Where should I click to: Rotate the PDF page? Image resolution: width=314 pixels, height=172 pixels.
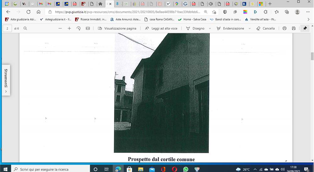[x=78, y=28]
